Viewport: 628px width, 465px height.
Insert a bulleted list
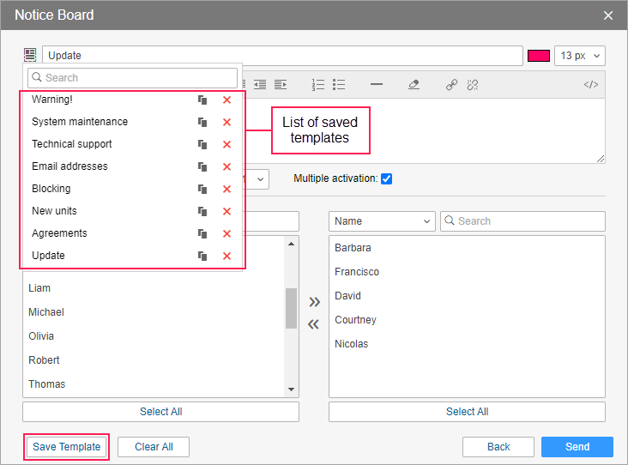339,84
